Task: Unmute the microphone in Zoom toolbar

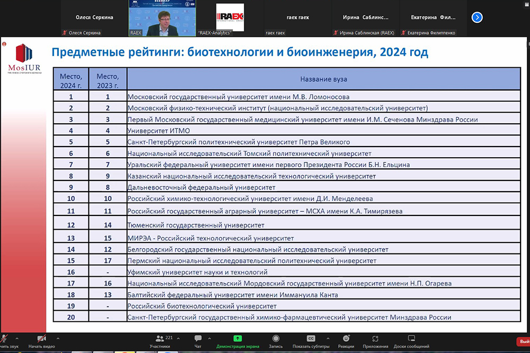Action: (x=4, y=339)
